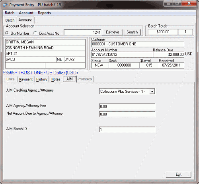Click the ME state field

tap(60, 59)
